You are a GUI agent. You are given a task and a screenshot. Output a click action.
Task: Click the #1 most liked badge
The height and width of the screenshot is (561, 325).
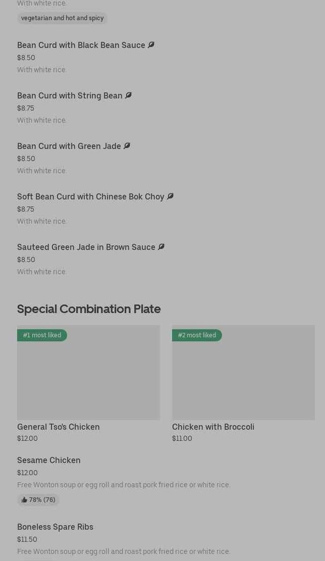pos(42,335)
